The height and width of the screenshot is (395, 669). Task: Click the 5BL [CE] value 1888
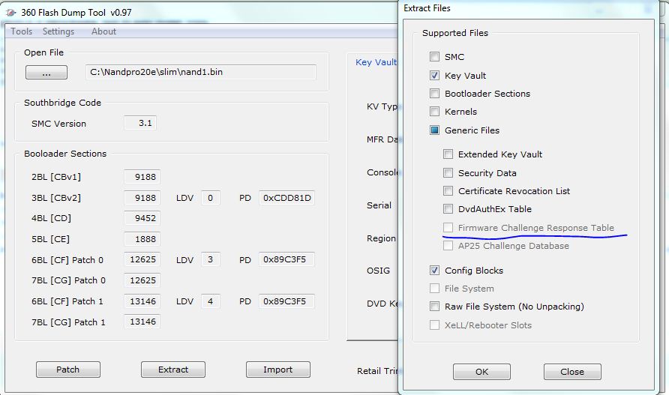(x=142, y=239)
